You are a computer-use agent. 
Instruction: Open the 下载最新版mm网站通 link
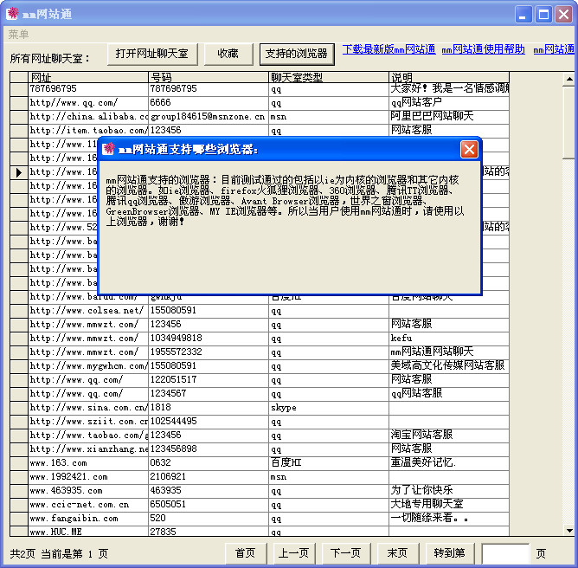pyautogui.click(x=389, y=49)
